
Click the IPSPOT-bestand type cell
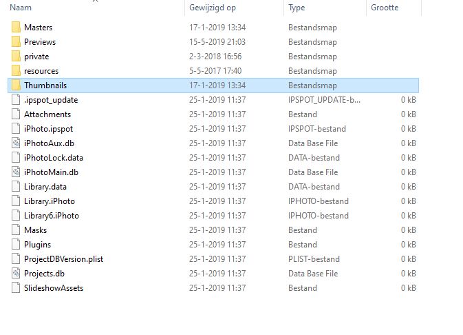click(x=317, y=129)
